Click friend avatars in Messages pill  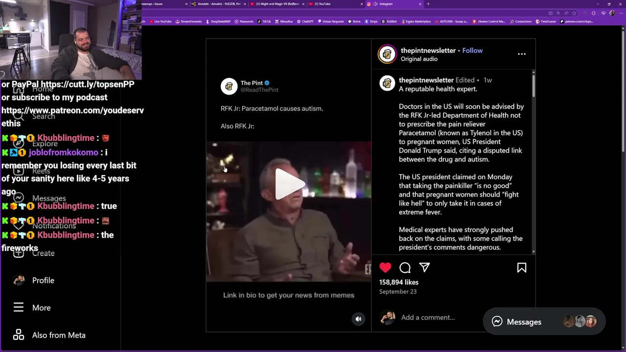[x=580, y=322]
